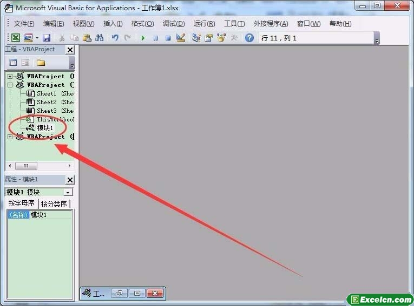Click the Toolbox icon in the toolbar
The width and height of the screenshot is (414, 306).
point(234,38)
